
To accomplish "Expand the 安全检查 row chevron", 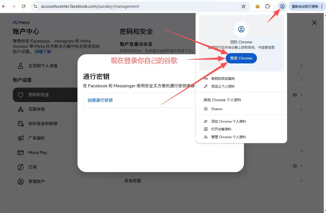I will coord(301,181).
